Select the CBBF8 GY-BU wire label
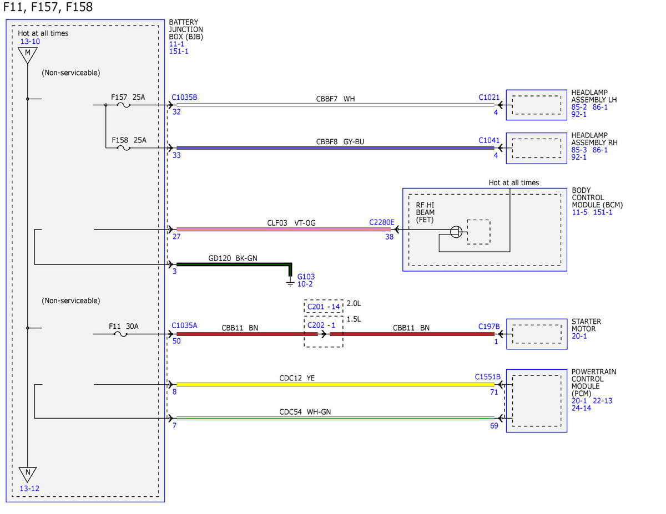Image resolution: width=666 pixels, height=514 pixels. coord(340,142)
